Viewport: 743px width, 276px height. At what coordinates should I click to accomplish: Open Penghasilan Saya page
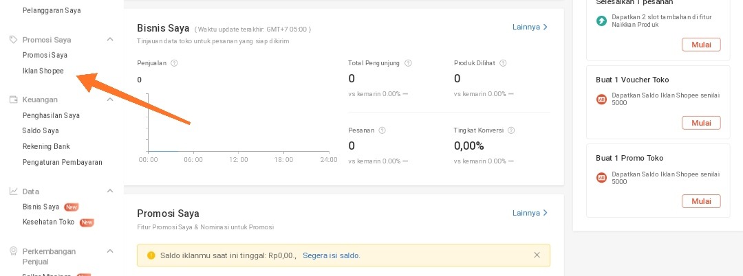coord(51,115)
